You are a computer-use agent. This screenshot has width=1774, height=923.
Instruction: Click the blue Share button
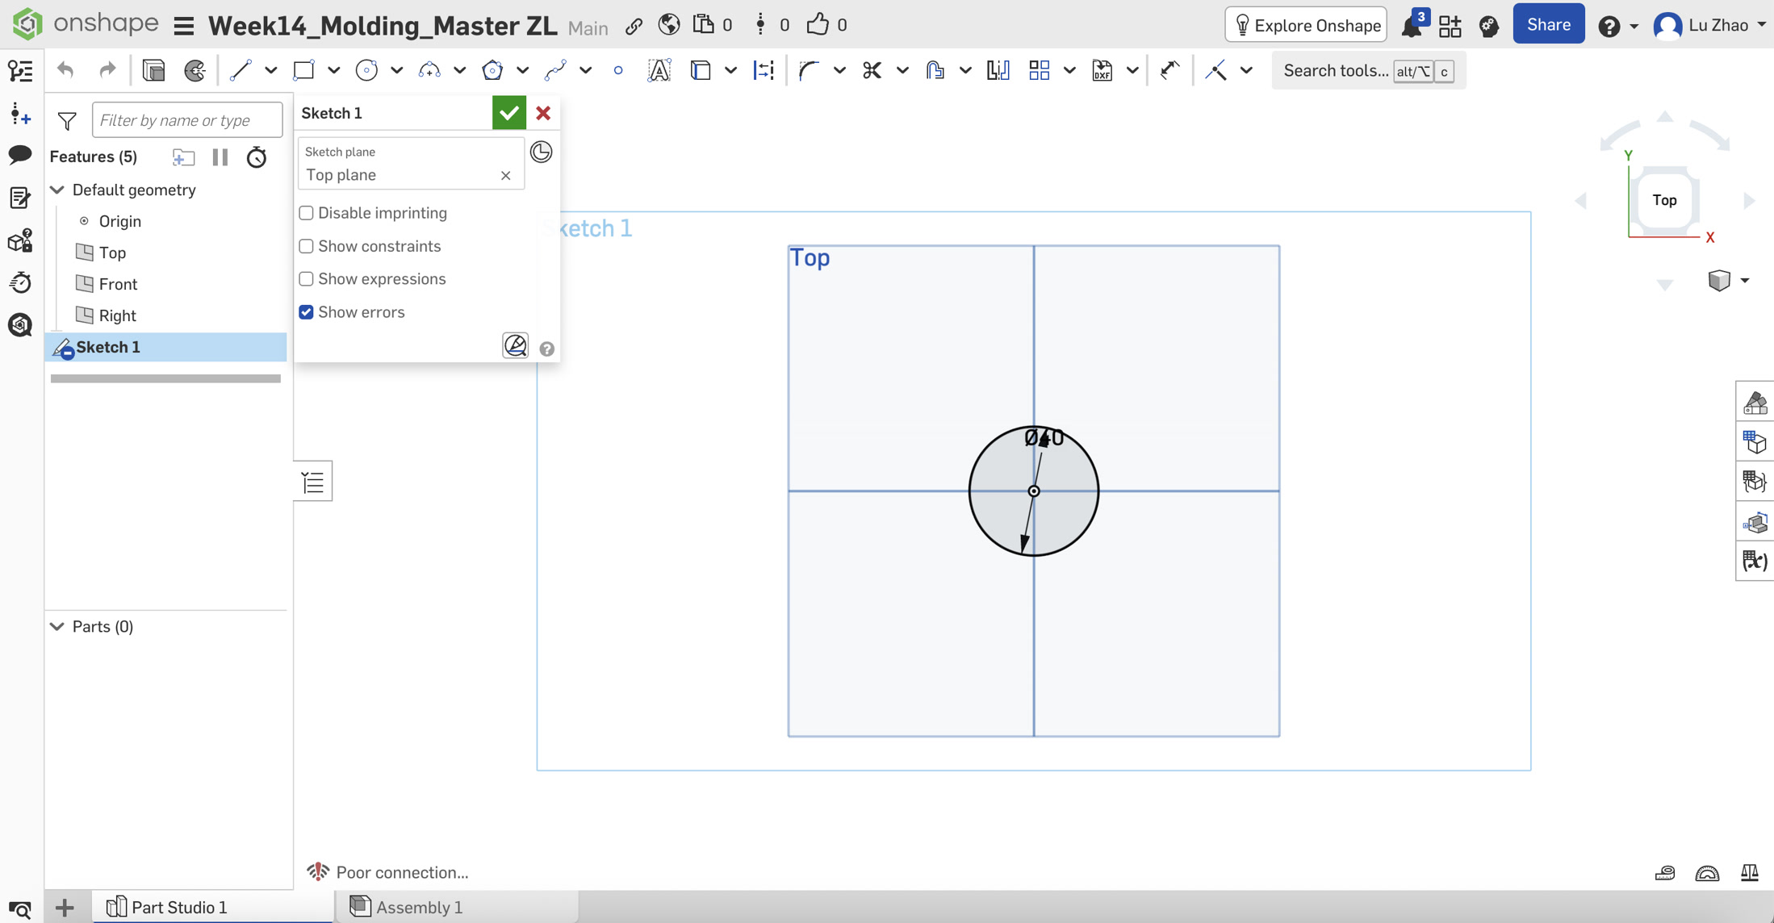coord(1548,25)
